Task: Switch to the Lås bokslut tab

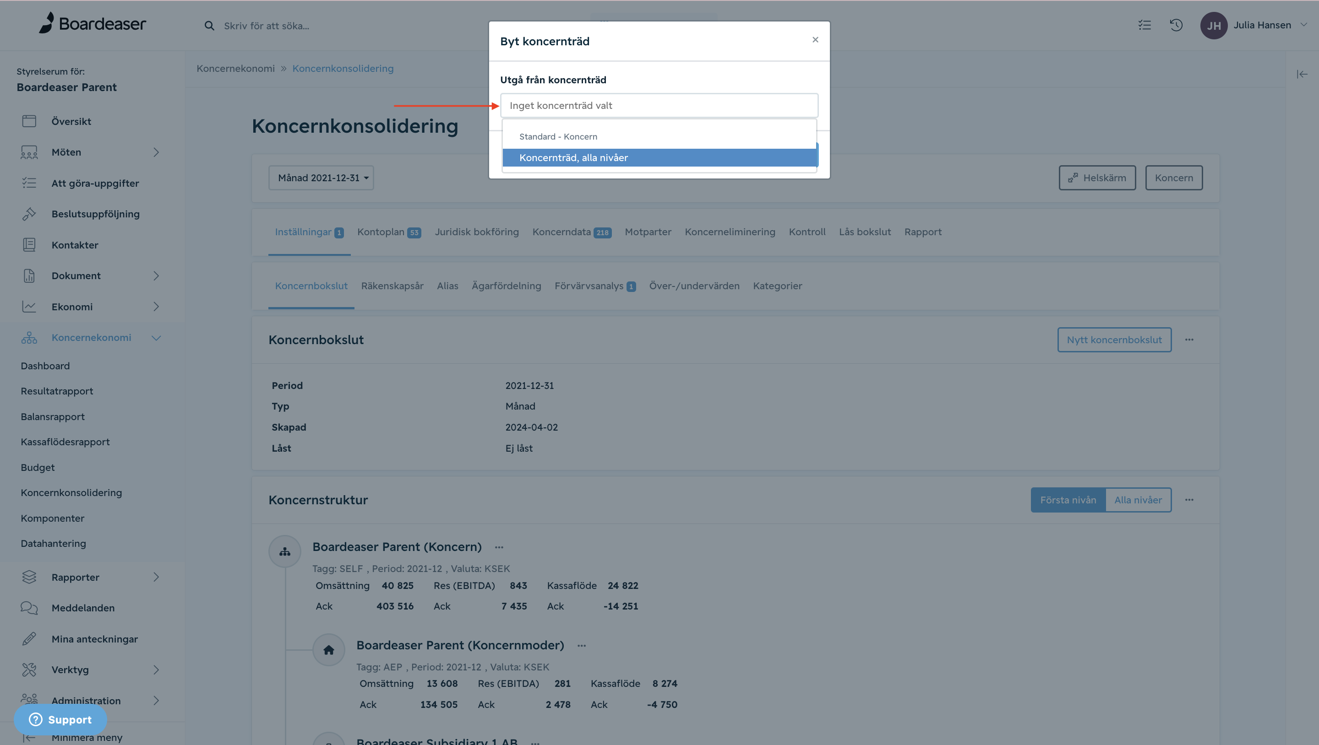Action: tap(865, 232)
